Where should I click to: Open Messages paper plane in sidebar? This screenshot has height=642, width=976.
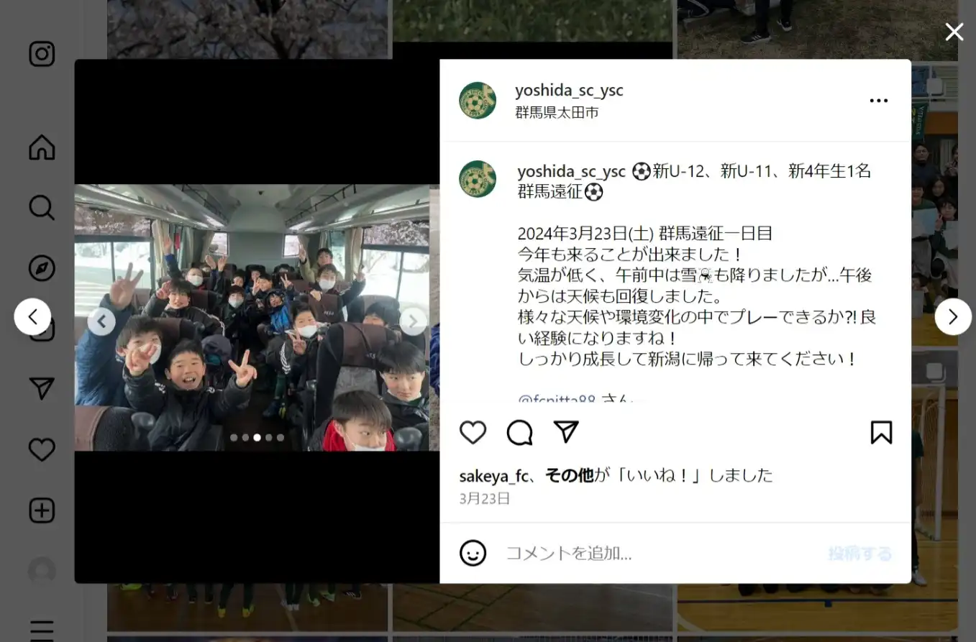coord(42,389)
